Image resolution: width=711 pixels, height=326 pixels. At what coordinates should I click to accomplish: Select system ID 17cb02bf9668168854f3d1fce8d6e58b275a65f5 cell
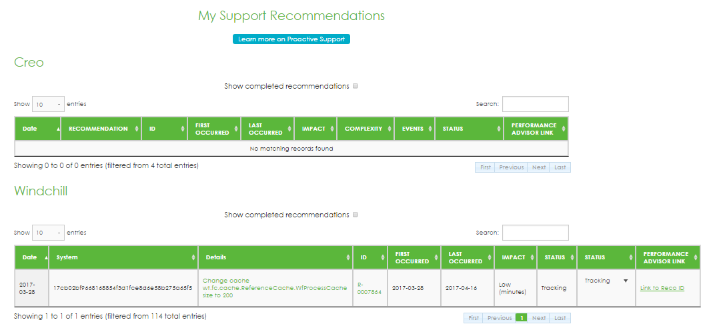point(123,288)
